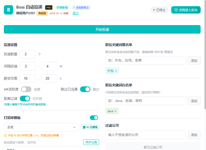Click the "B" app logo icon
This screenshot has width=206, height=150.
point(8,10)
